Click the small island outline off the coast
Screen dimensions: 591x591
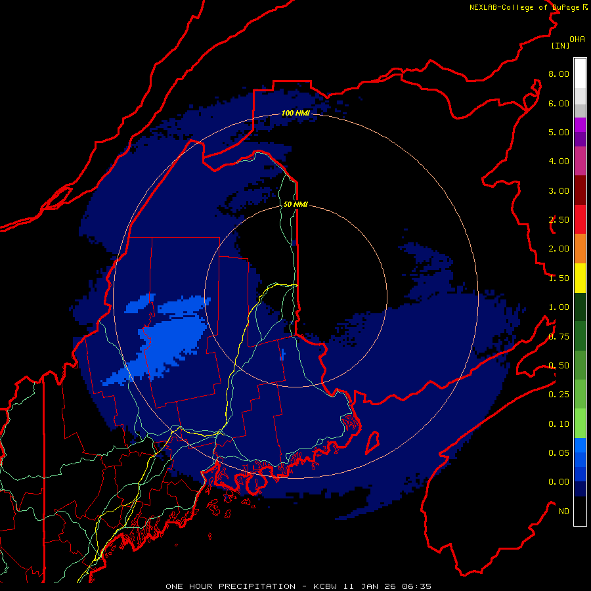372,443
